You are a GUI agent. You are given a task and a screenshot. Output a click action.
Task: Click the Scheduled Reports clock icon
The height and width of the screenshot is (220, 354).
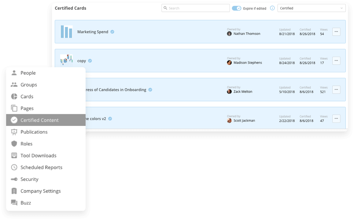point(14,167)
